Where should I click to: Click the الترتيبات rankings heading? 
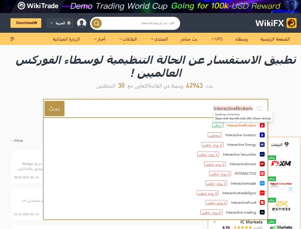[277, 145]
